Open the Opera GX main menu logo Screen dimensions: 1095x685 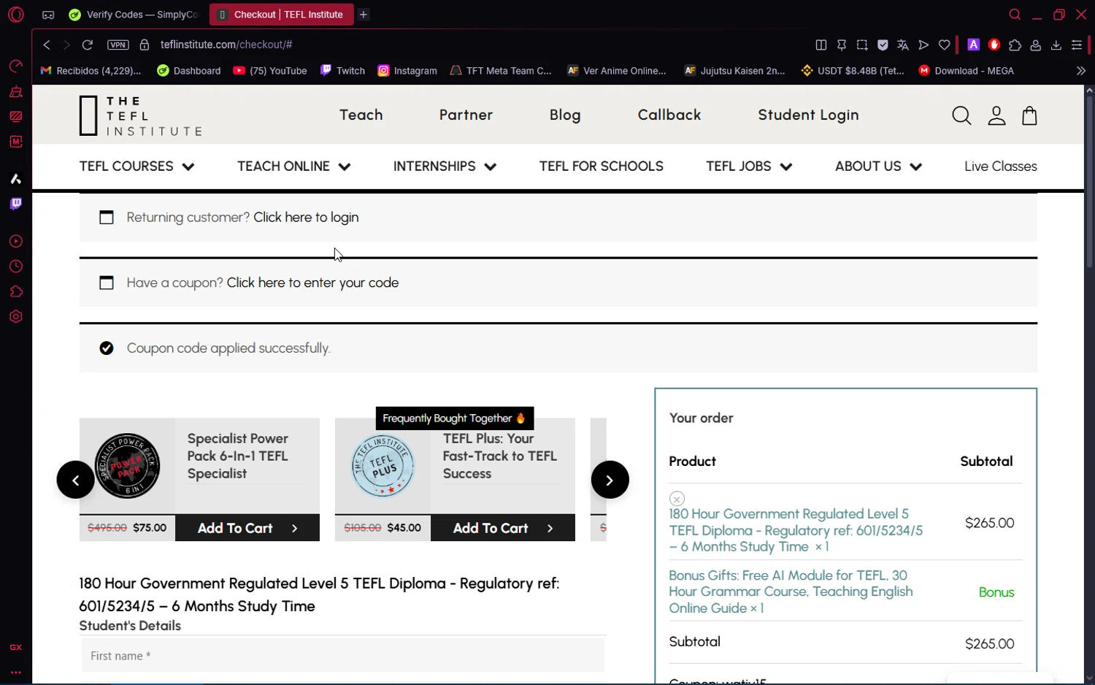[15, 15]
